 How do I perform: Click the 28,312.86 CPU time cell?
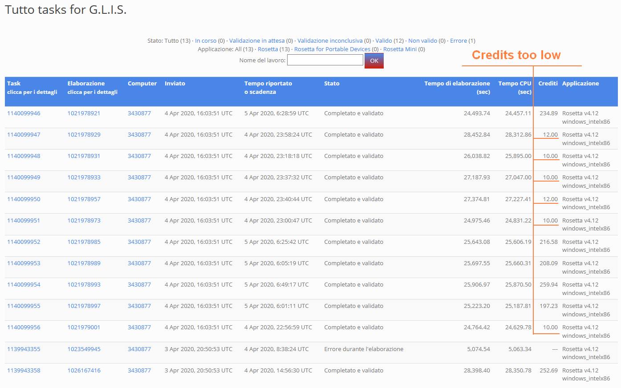coord(518,134)
